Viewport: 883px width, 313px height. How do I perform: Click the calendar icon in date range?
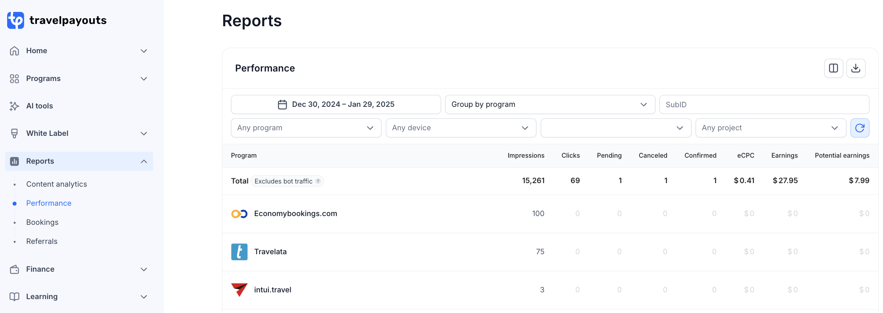pyautogui.click(x=282, y=104)
